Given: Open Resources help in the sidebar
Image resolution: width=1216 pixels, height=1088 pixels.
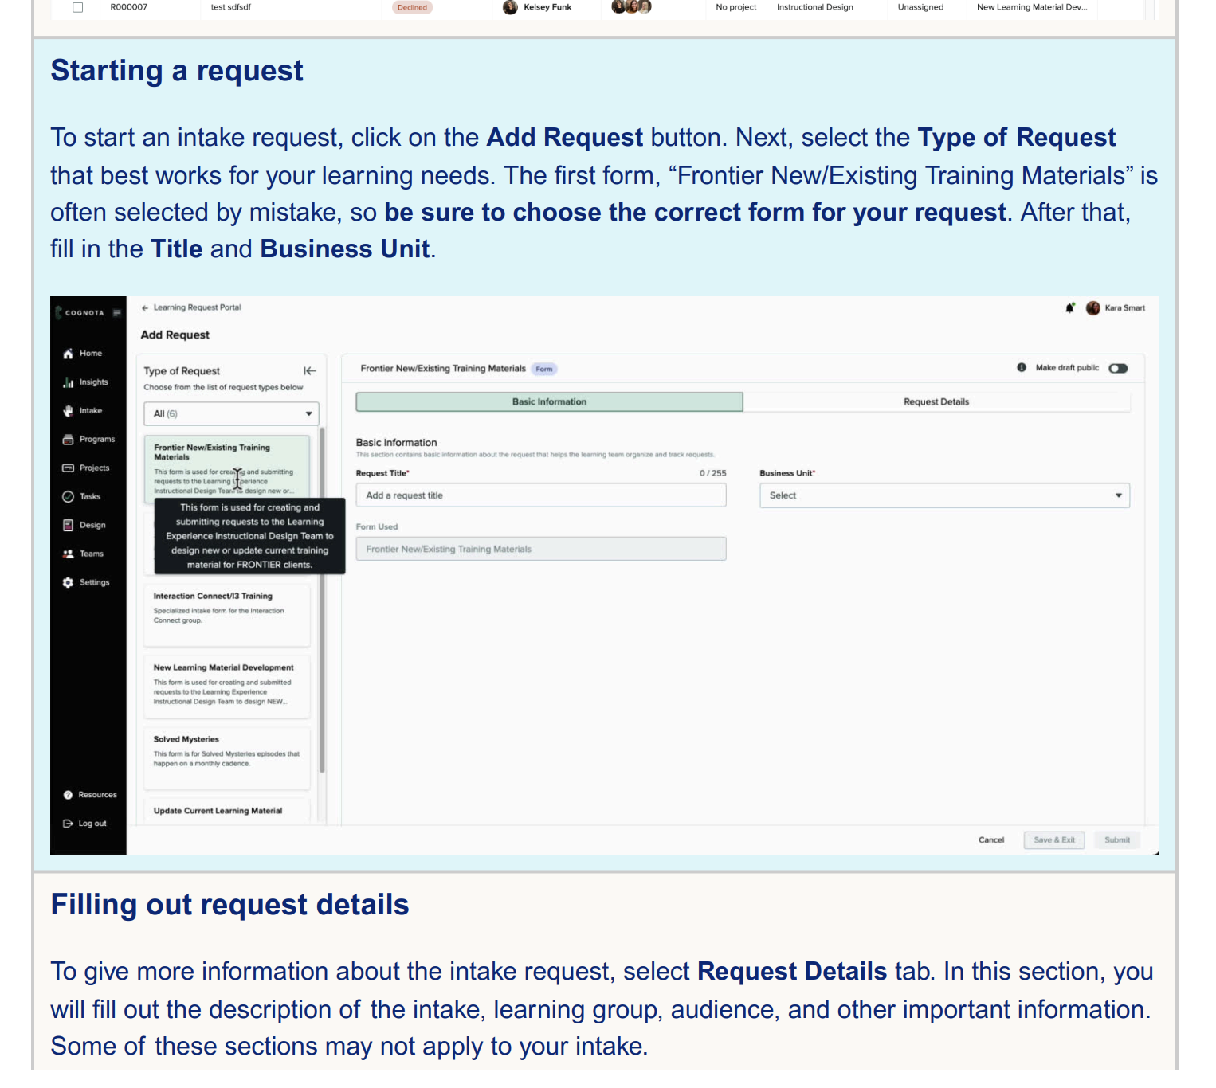Looking at the screenshot, I should coord(89,795).
